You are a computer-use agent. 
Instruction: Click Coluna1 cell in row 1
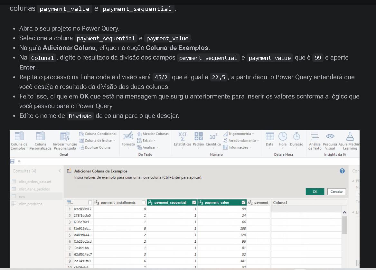[306, 209]
